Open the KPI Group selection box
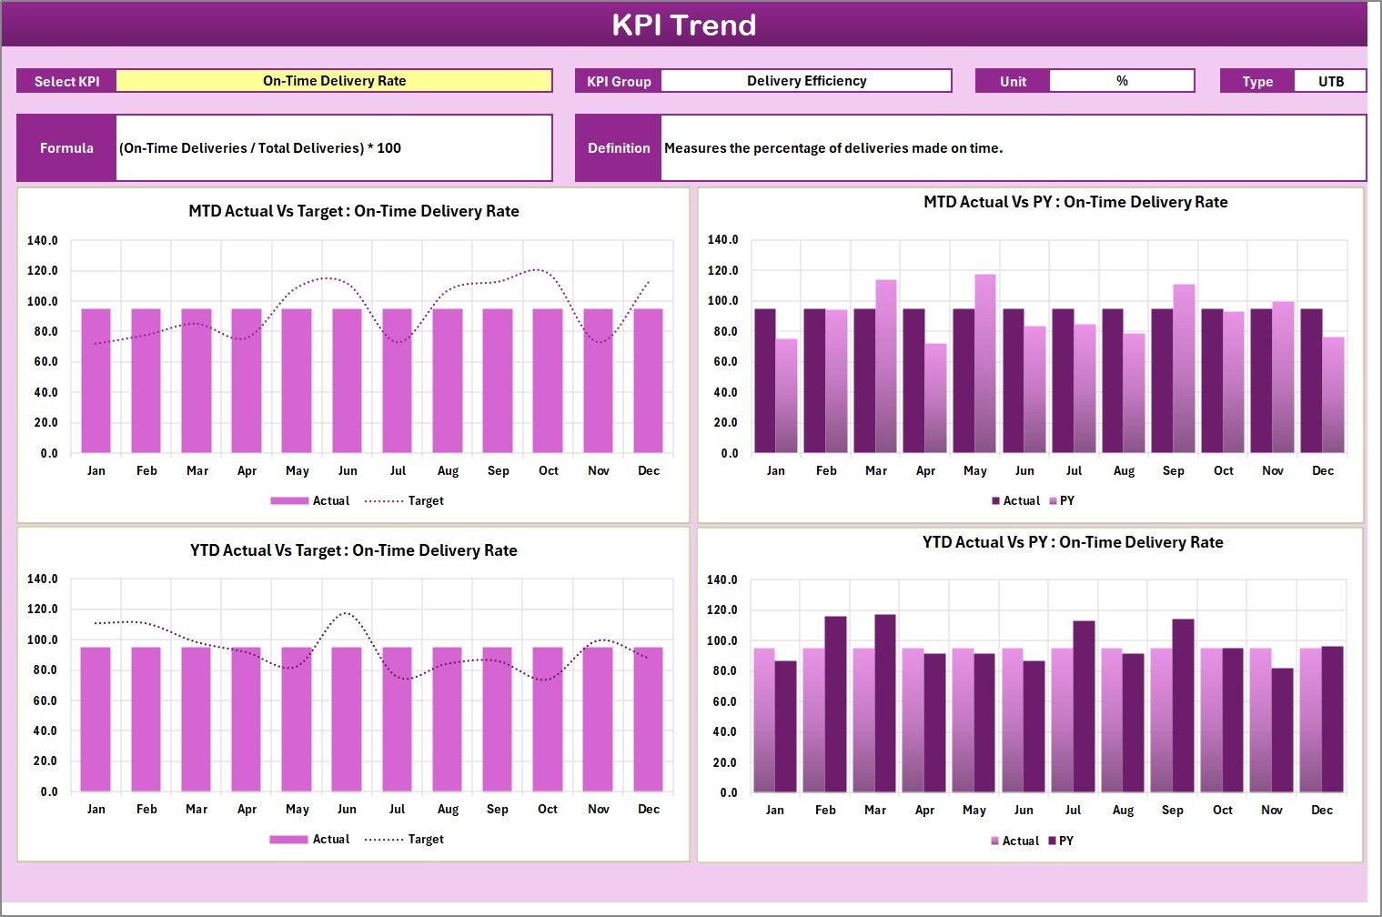Viewport: 1382px width, 917px height. pos(805,80)
